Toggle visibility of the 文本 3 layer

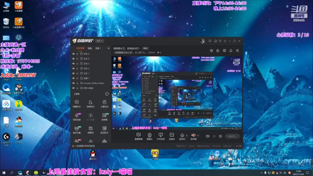point(74,64)
